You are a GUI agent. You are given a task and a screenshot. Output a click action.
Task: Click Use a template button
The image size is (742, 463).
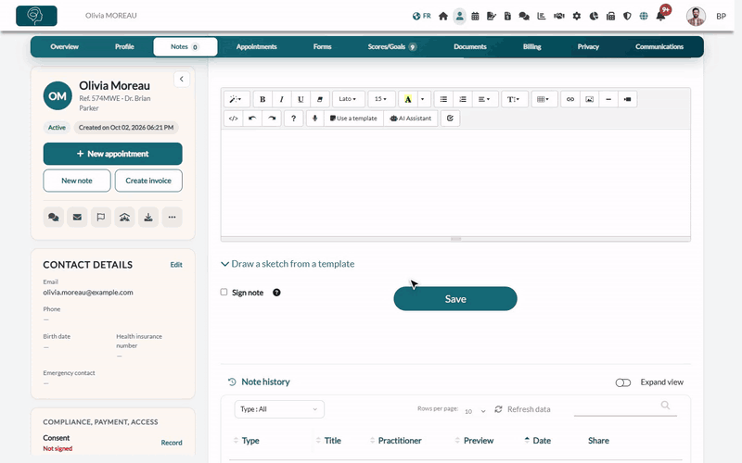[x=354, y=119]
